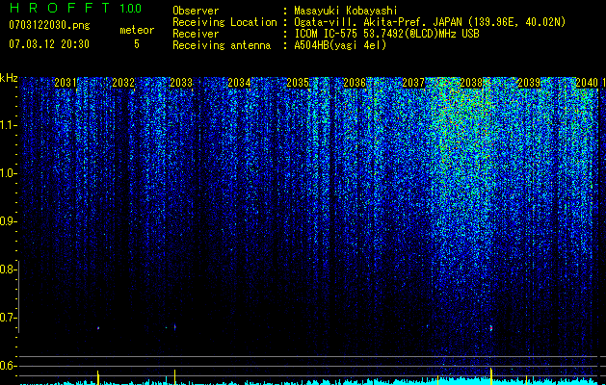606x385 pixels.
Task: Click the 2033 time marker
Action: (x=181, y=83)
